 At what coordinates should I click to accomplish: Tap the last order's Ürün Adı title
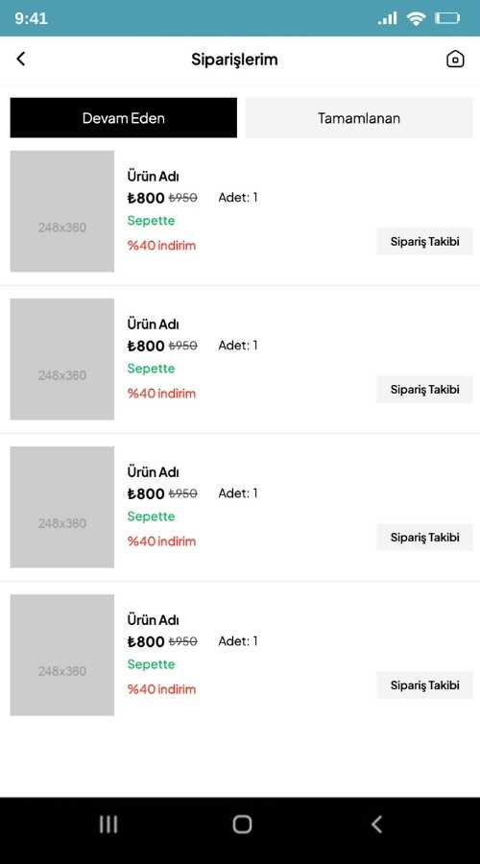[154, 620]
